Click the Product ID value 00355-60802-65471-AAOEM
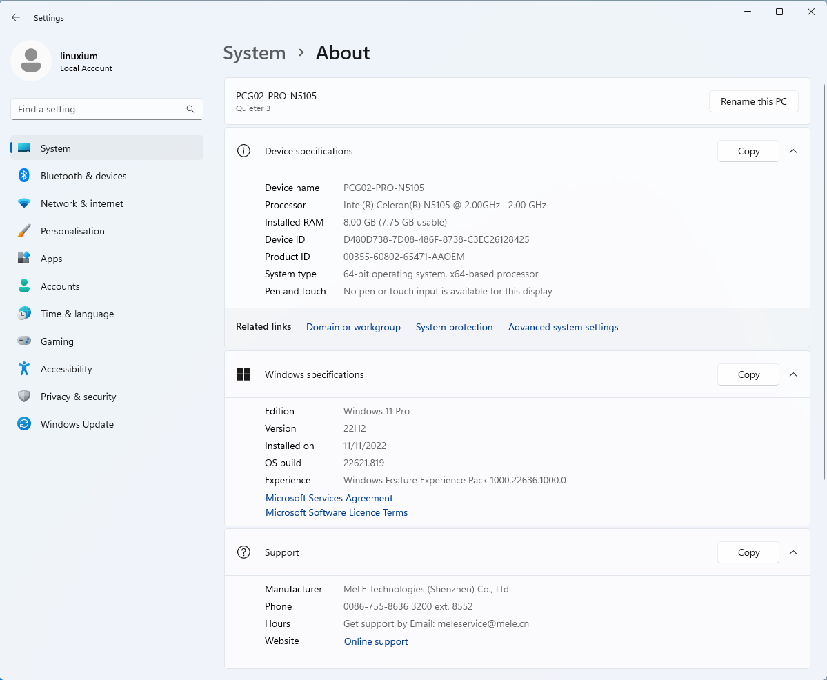This screenshot has height=680, width=827. (x=404, y=257)
